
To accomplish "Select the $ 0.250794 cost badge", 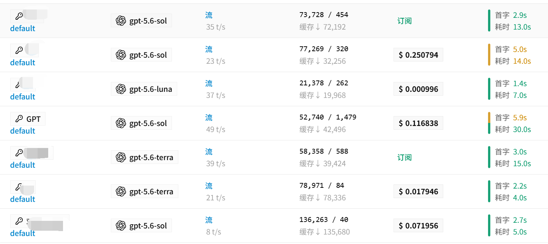I will click(x=418, y=55).
